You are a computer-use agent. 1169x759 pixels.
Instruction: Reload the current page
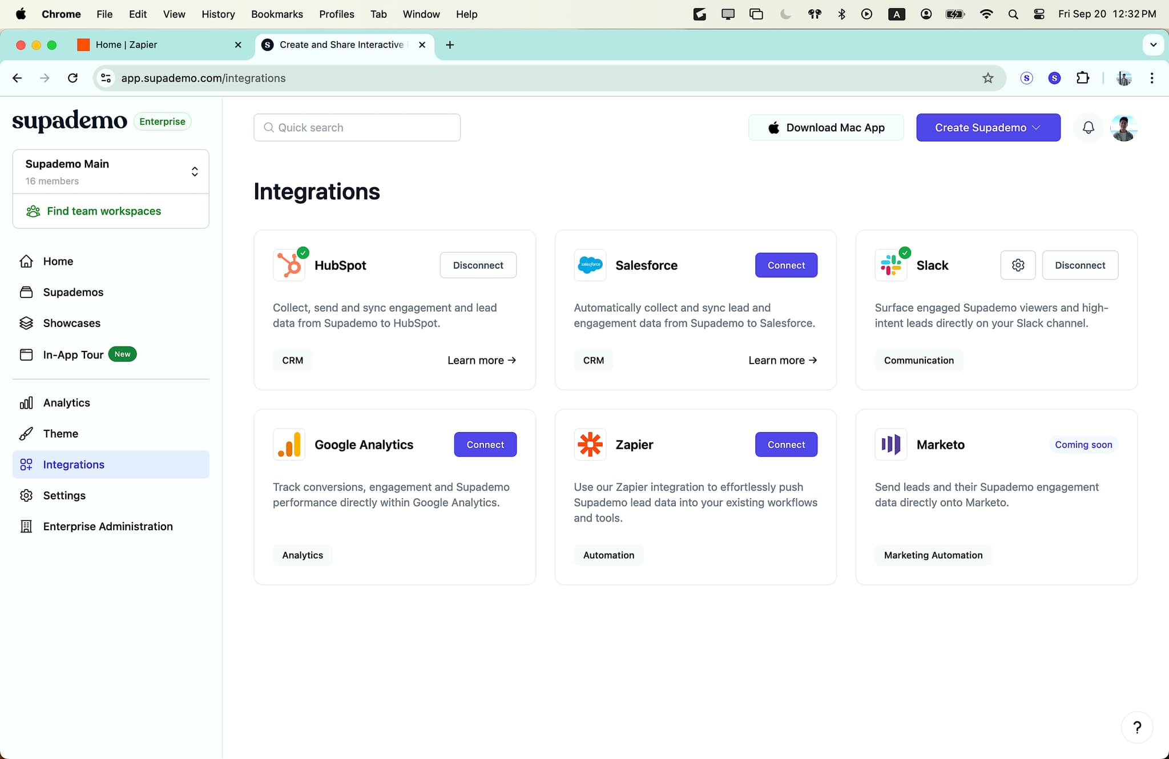pos(72,78)
